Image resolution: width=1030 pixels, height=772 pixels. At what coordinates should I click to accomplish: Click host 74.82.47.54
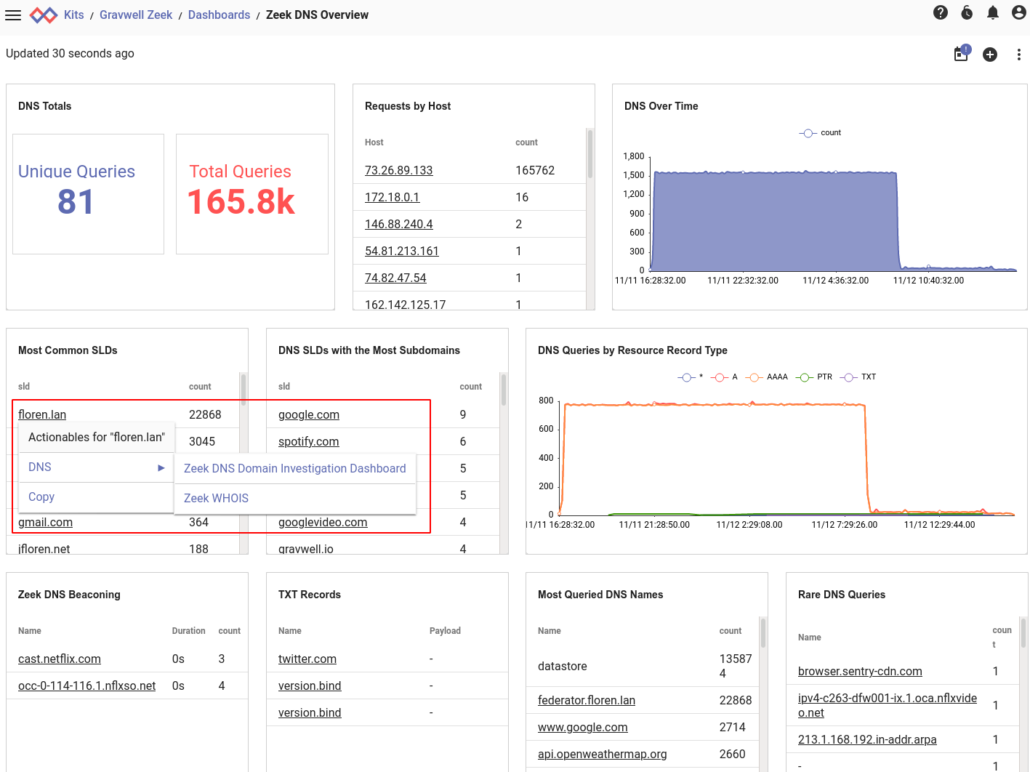click(x=395, y=278)
